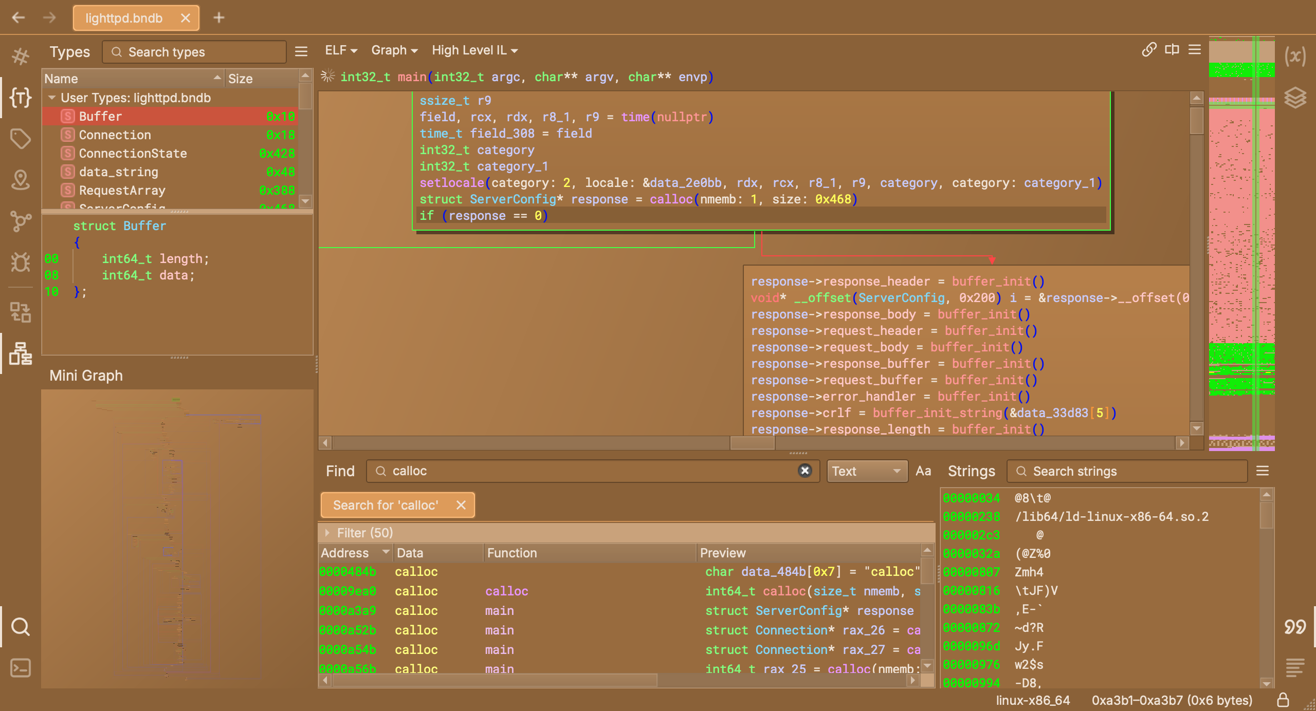Image resolution: width=1316 pixels, height=711 pixels.
Task: Open the Text search type dropdown
Action: coord(867,471)
